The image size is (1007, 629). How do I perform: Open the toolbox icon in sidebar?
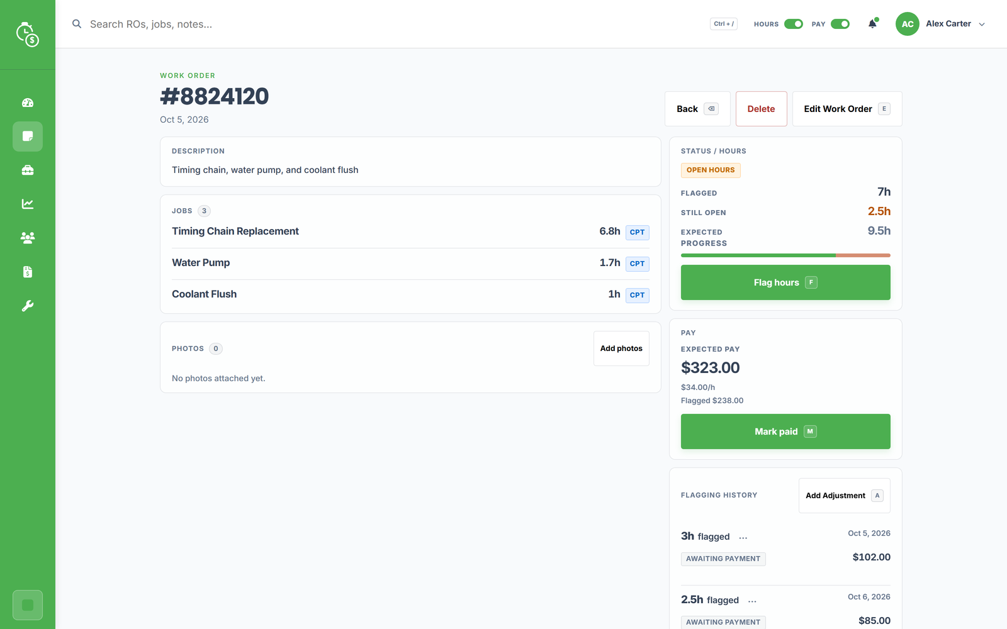28,170
